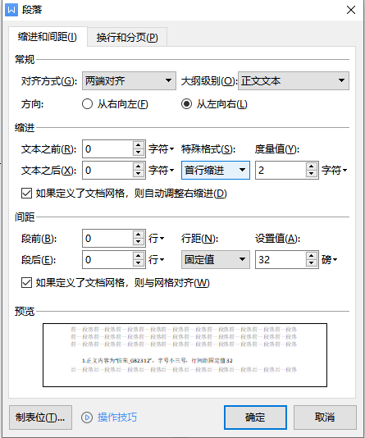Decrease 文本之后 indent with down arrow
The height and width of the screenshot is (438, 365).
coord(139,174)
